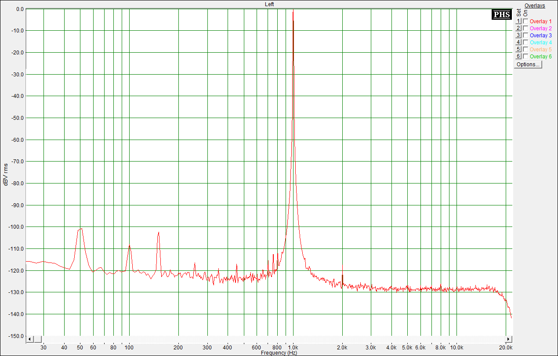Click the 2.0k frequency axis label
The image size is (558, 356).
coord(343,348)
